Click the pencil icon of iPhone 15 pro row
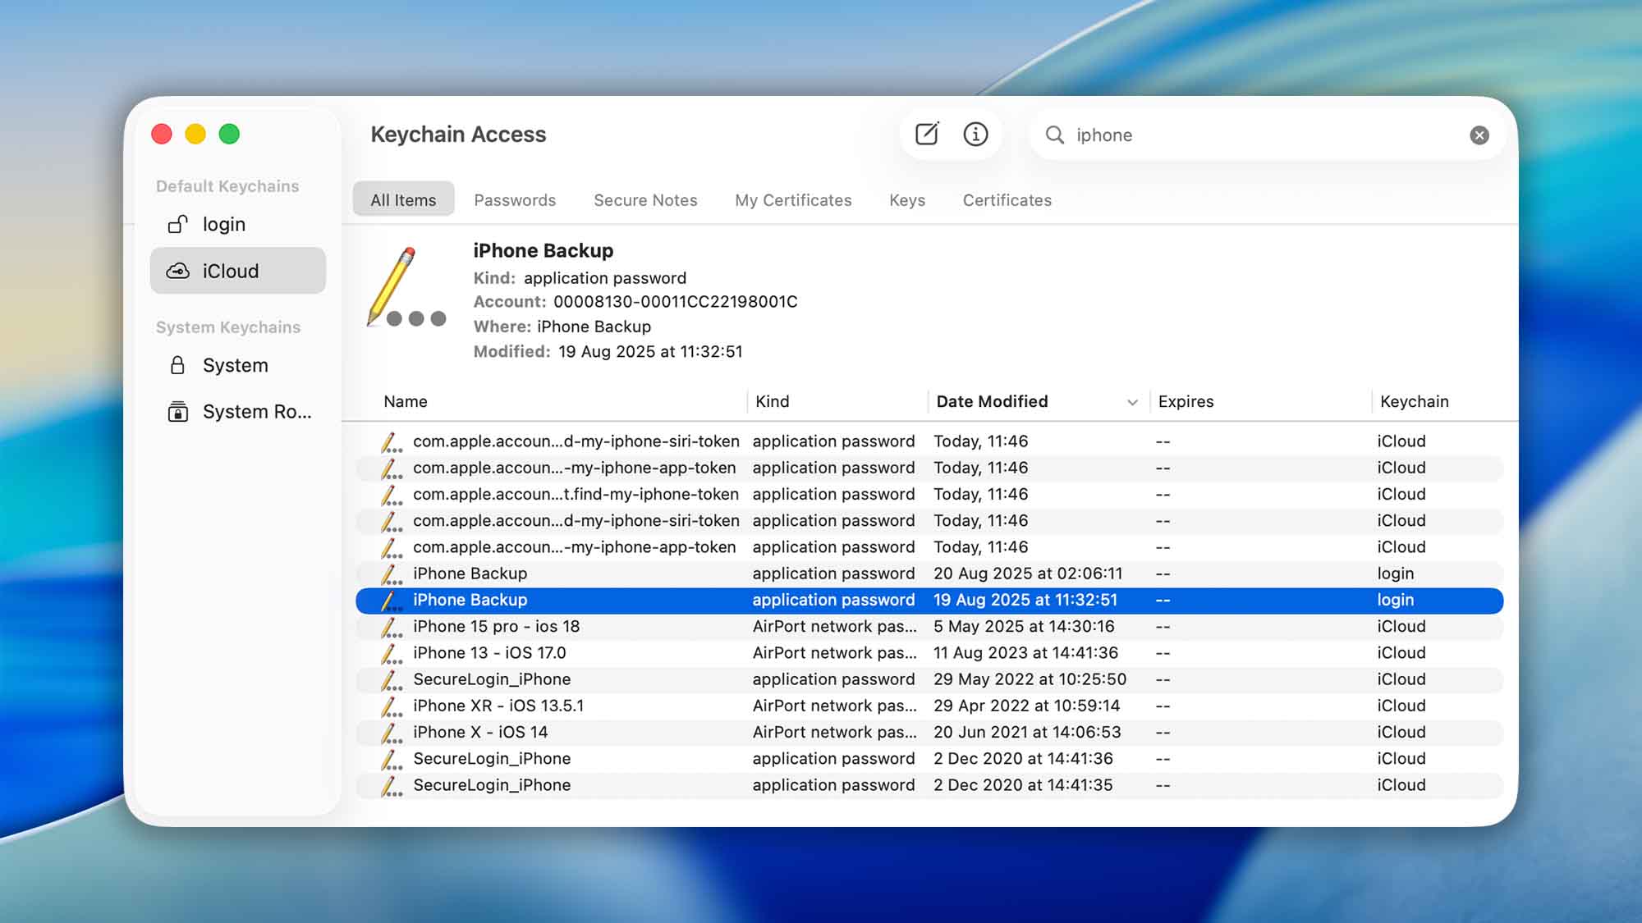 (x=392, y=627)
